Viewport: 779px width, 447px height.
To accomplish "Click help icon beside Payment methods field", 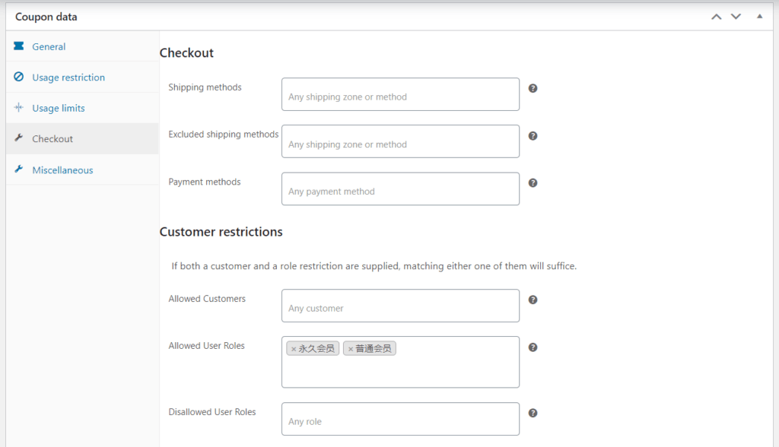I will tap(533, 183).
